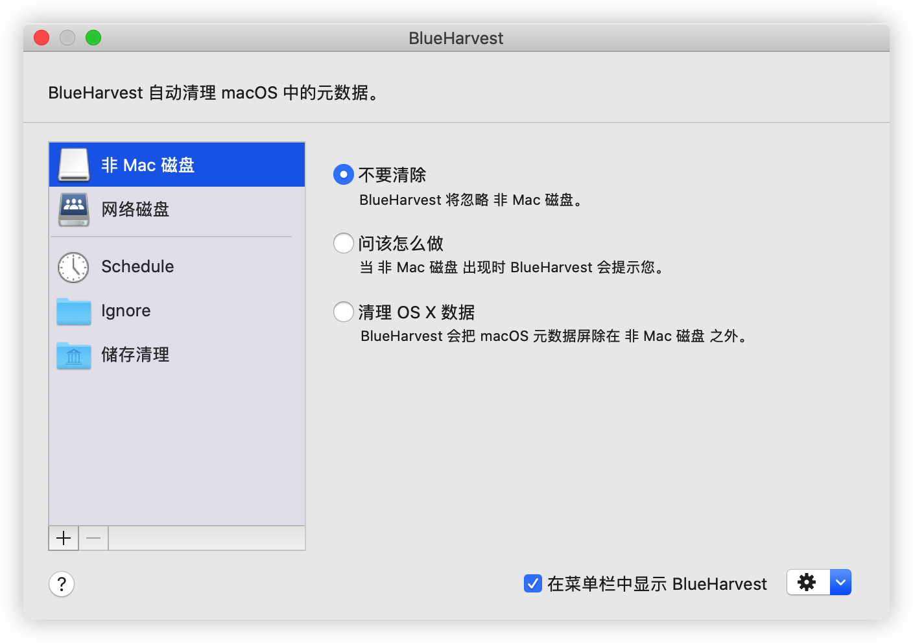The image size is (913, 643).
Task: Click the 储存清理 folder icon
Action: tap(74, 355)
